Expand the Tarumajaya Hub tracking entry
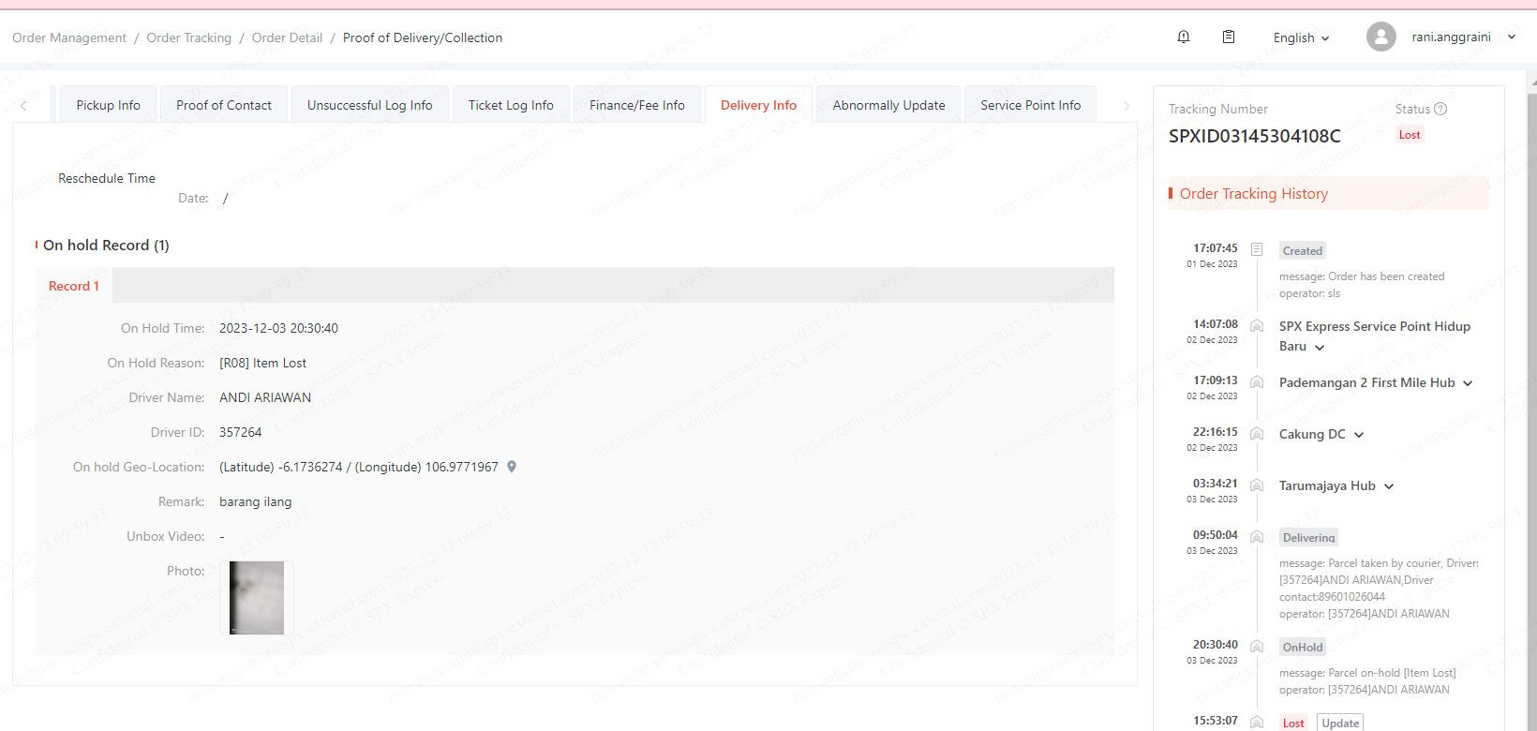This screenshot has height=731, width=1537. 1389,486
